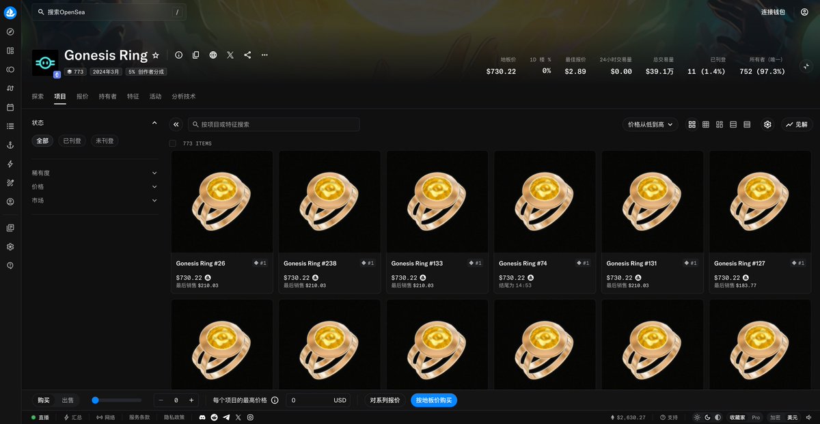
Task: Collapse the filter panel double-chevron button
Action: click(x=176, y=124)
